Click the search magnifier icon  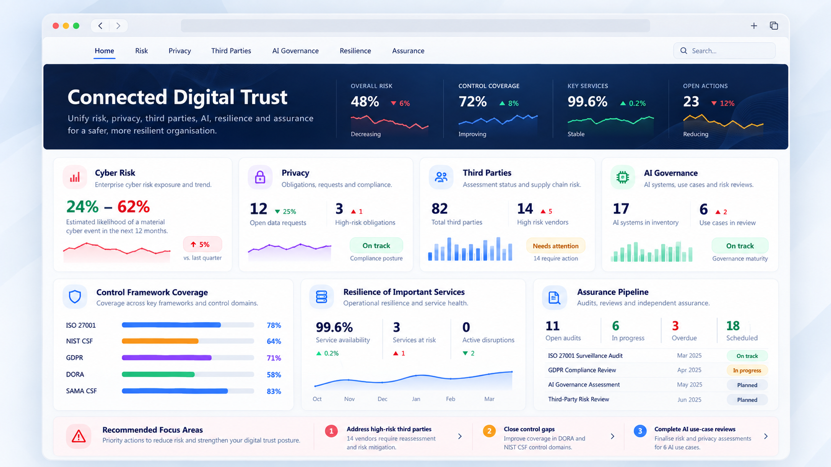(684, 51)
